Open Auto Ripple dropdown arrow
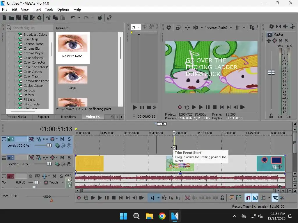Viewport: 298px width, 223px height. [269, 198]
